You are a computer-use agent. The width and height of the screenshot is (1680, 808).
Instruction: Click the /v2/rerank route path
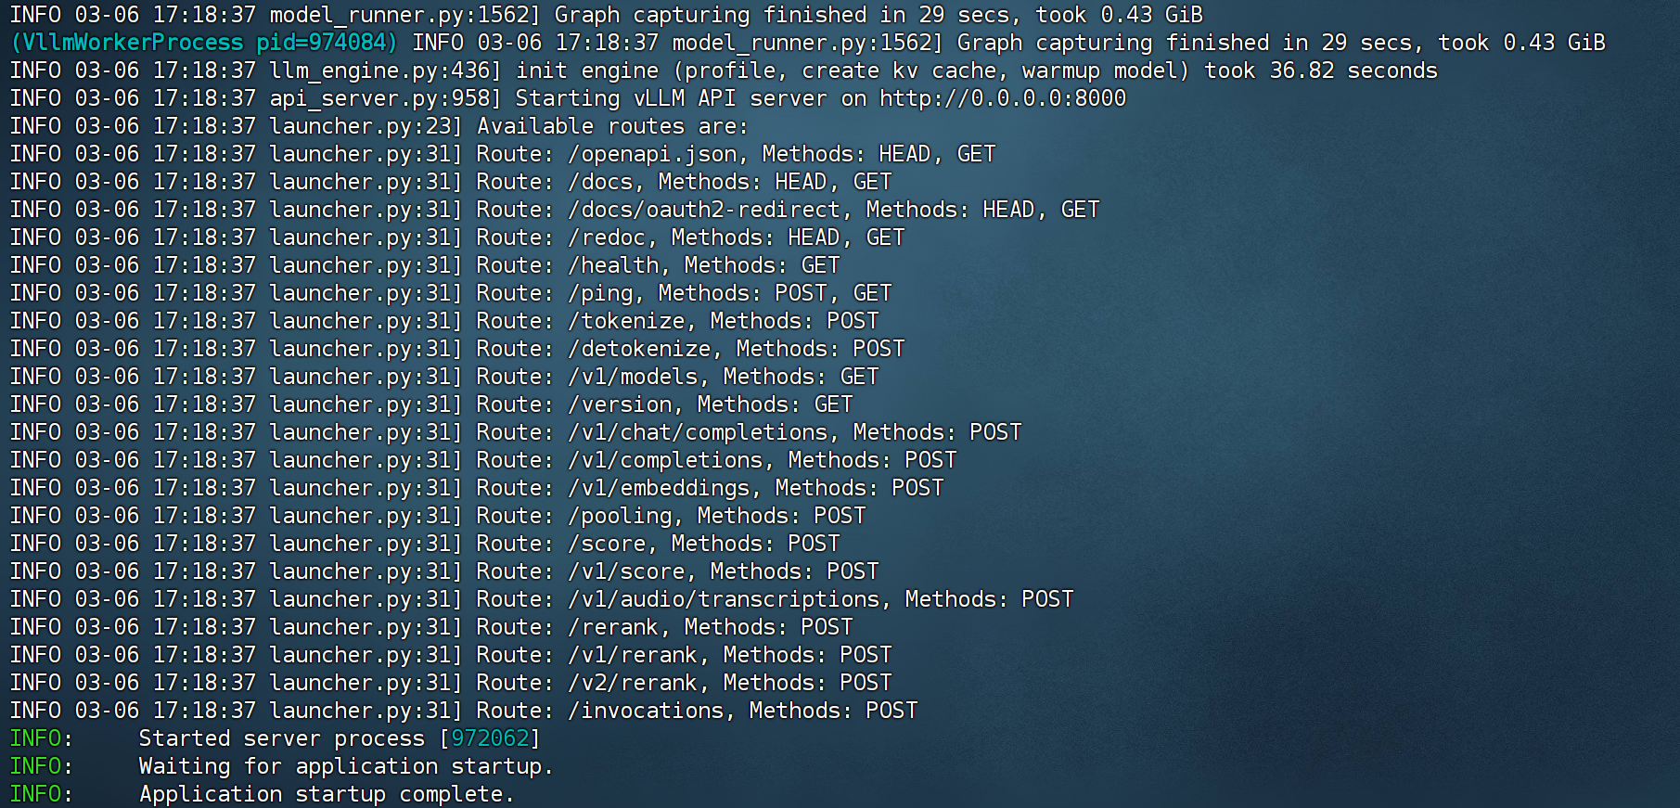click(x=633, y=683)
